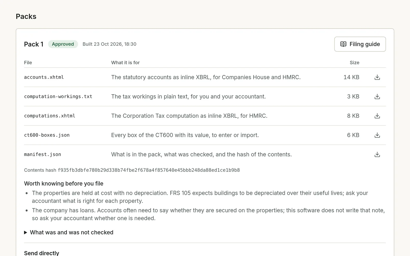Image resolution: width=410 pixels, height=256 pixels.
Task: Click the manifest.json file name
Action: (x=43, y=155)
